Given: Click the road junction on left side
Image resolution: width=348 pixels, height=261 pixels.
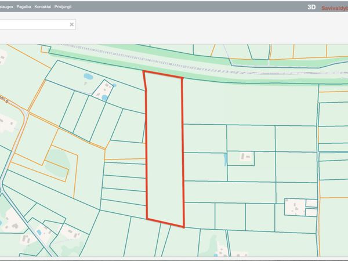Looking at the screenshot, I should coord(26,113).
